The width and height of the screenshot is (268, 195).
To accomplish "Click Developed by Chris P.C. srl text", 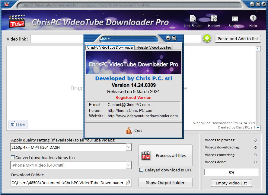I will pyautogui.click(x=133, y=78).
